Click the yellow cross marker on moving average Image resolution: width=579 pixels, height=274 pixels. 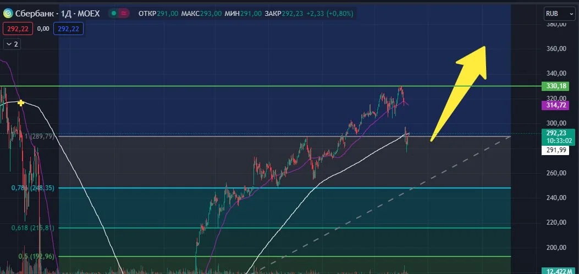pyautogui.click(x=21, y=102)
